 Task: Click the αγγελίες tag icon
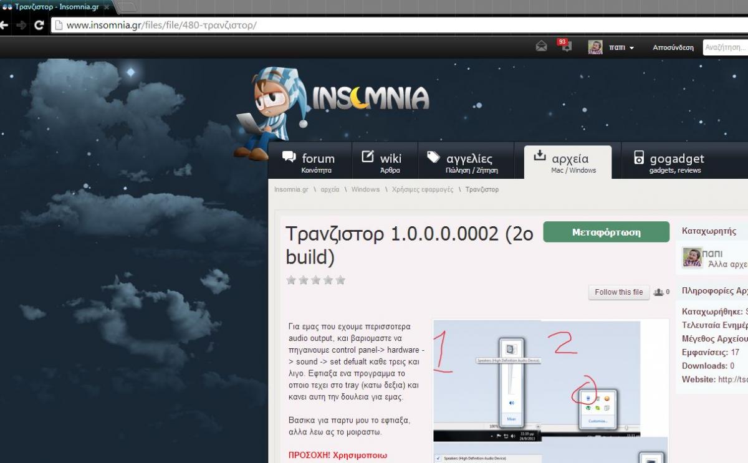point(433,157)
